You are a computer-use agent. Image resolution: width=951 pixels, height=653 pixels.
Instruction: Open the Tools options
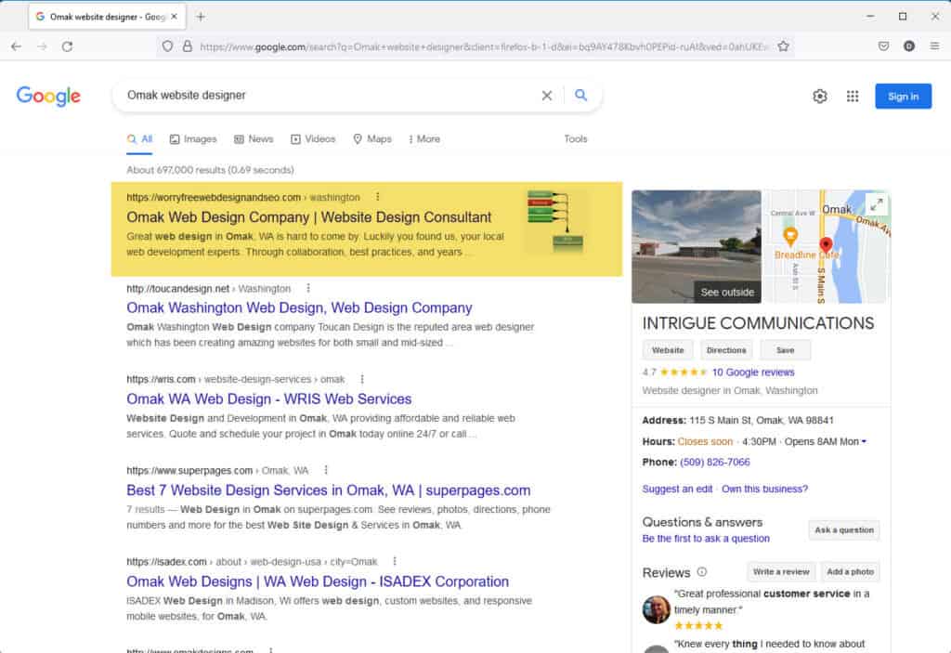576,139
